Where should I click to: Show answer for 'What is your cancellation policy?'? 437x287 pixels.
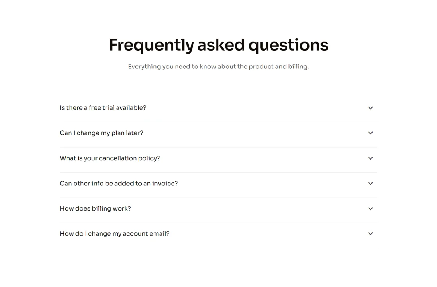pyautogui.click(x=110, y=158)
